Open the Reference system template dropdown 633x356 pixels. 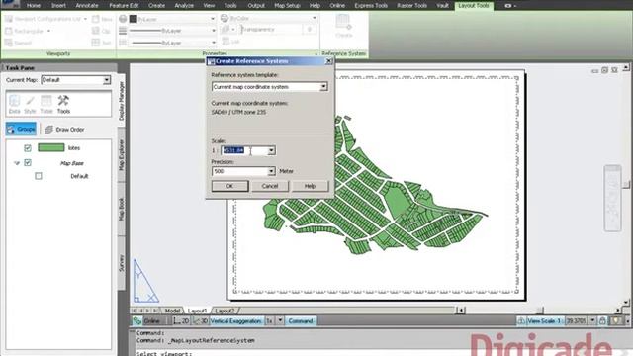point(323,87)
